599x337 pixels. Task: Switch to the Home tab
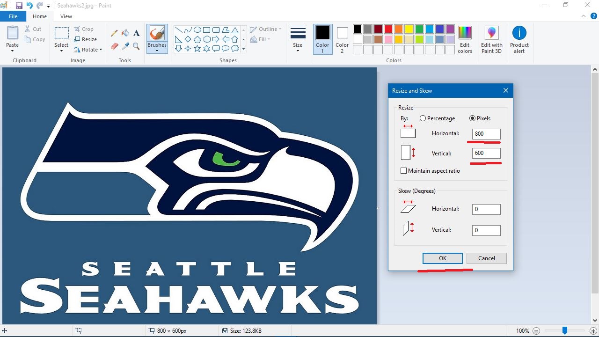click(40, 16)
